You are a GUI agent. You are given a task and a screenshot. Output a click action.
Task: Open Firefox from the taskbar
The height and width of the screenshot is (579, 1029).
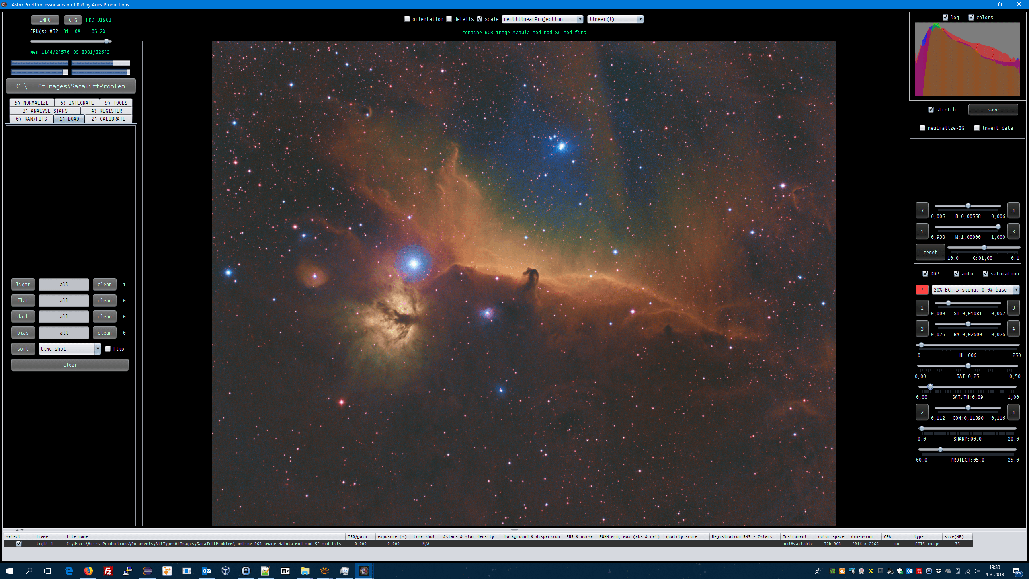88,571
